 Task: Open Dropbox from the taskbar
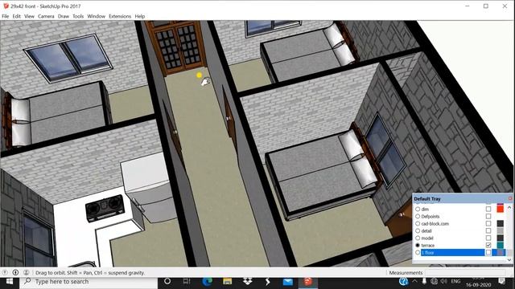247,281
